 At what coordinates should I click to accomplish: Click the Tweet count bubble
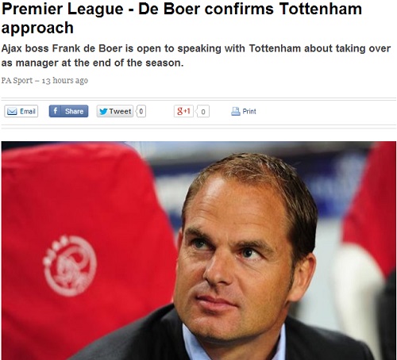(141, 111)
